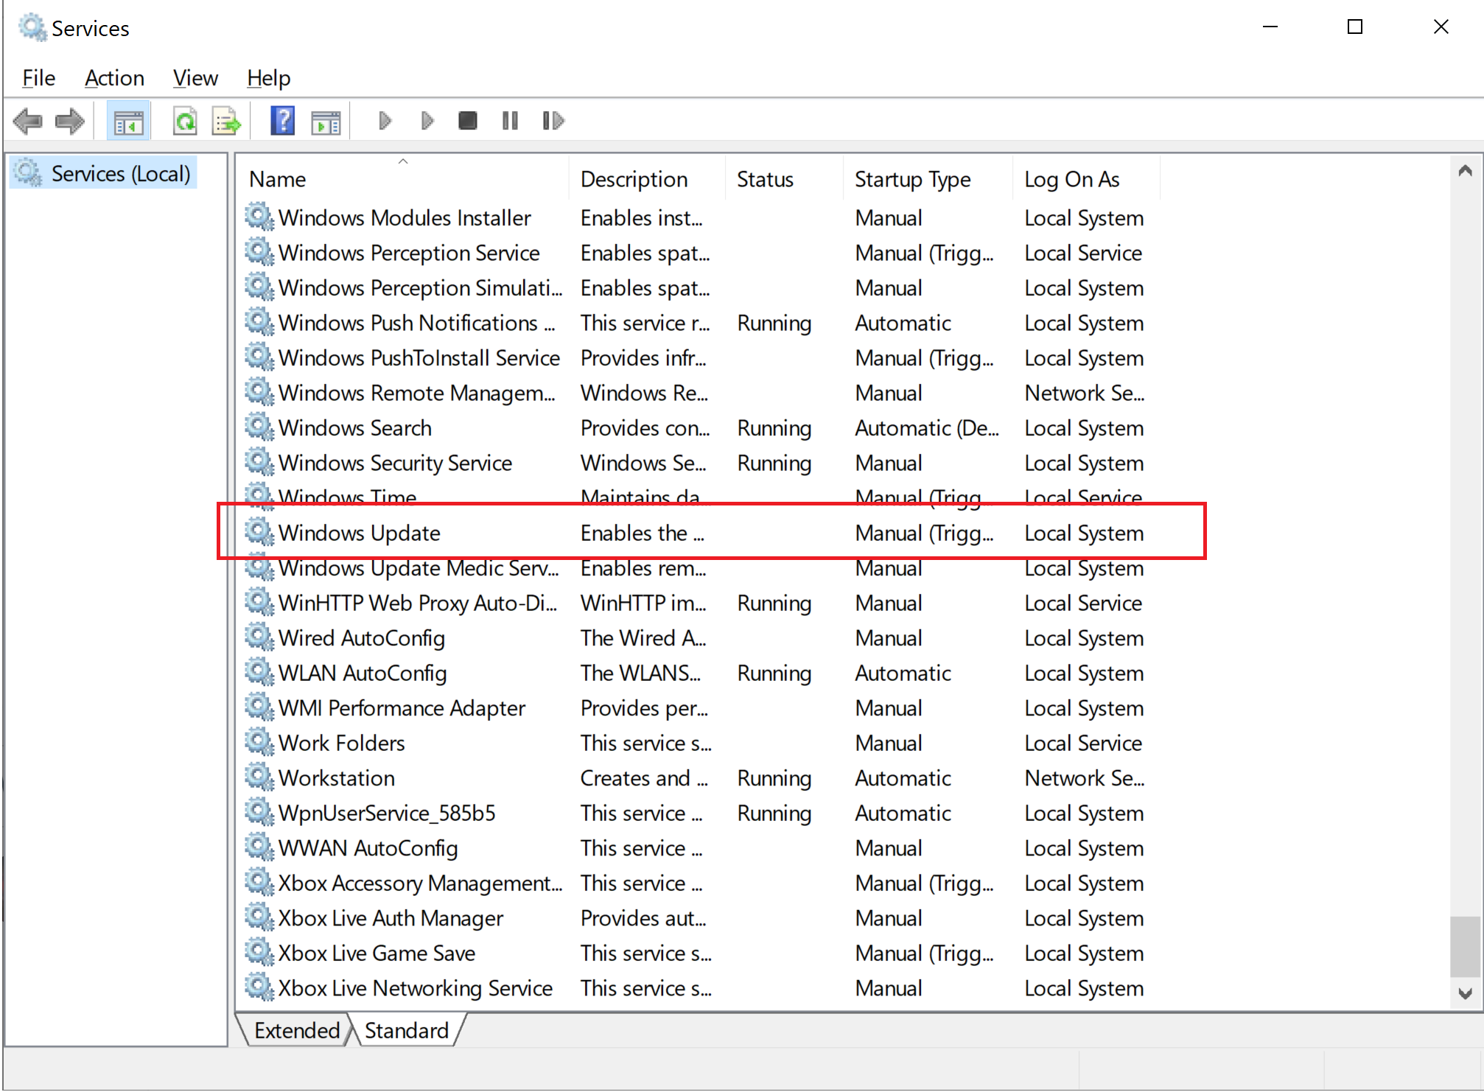This screenshot has height=1092, width=1484.
Task: Click gear icon beside Windows Search
Action: pos(259,427)
